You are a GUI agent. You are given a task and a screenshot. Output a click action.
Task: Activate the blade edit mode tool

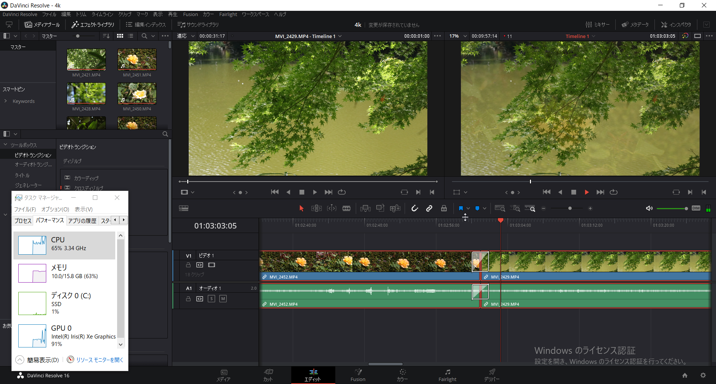(x=346, y=208)
